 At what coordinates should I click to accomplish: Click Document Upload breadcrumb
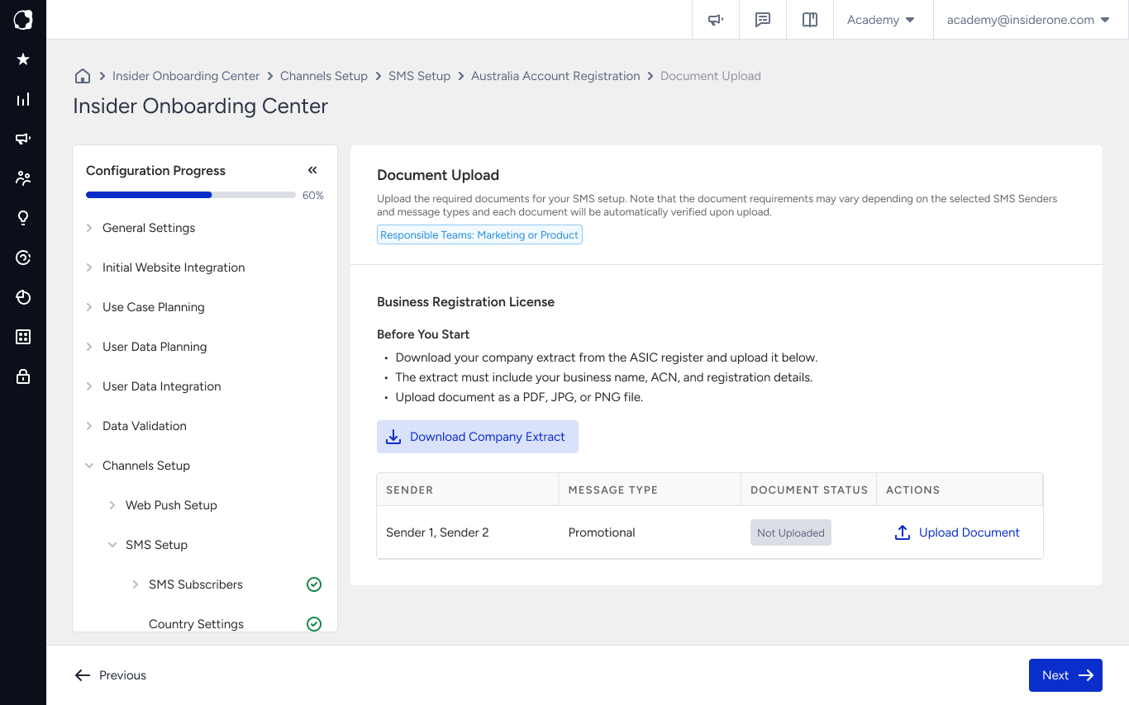click(x=711, y=76)
